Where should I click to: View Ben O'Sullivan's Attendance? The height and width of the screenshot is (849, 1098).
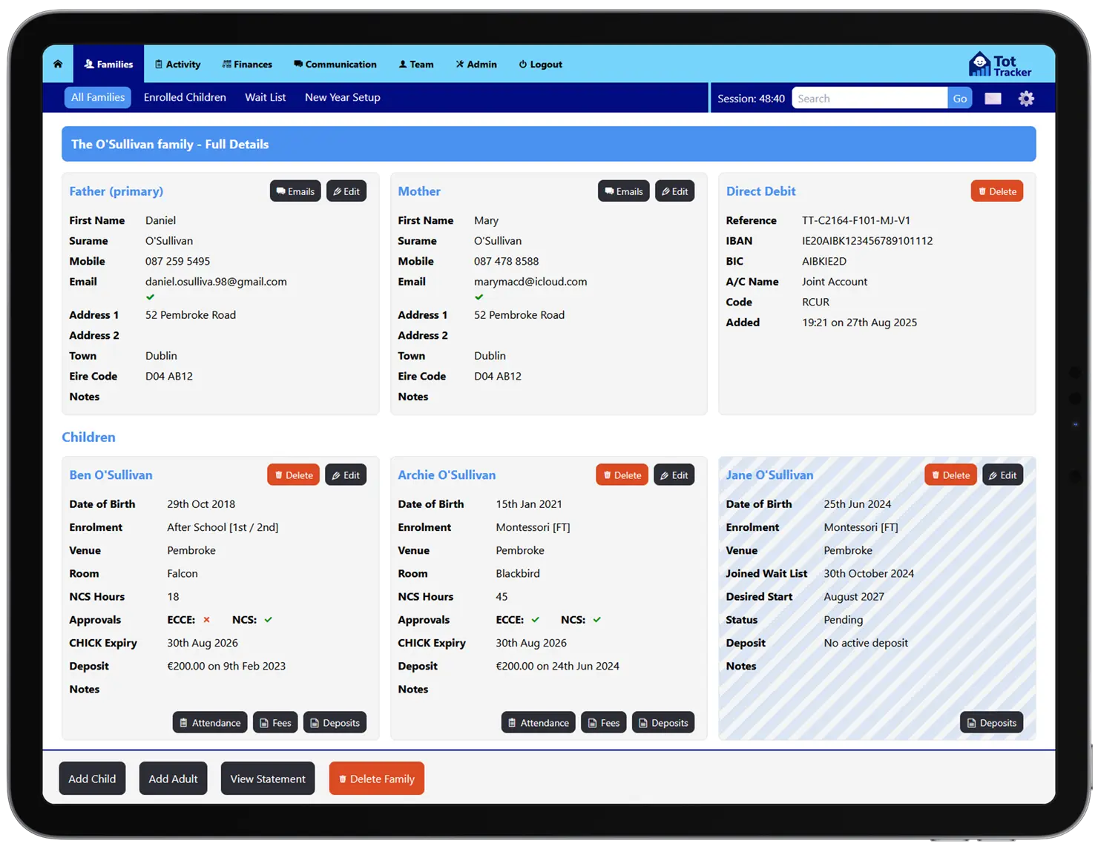(210, 722)
